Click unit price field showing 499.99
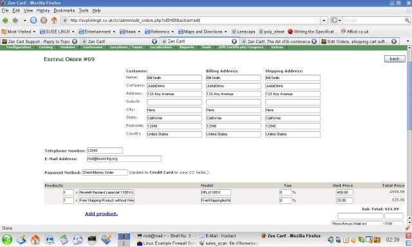Viewport: 412px width, 247px height. (344, 192)
